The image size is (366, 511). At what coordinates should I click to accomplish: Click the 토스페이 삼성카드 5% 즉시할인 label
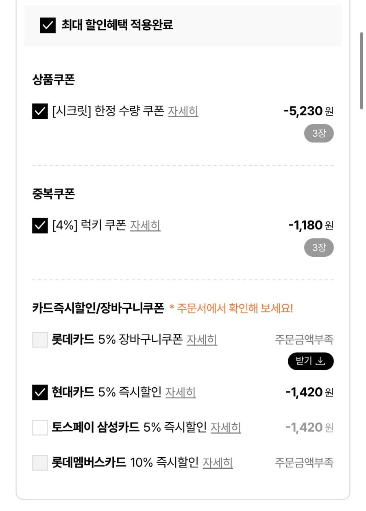tap(129, 428)
